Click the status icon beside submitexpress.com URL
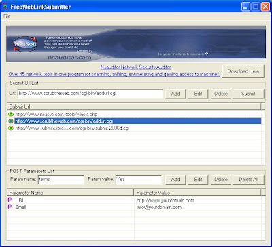The width and height of the screenshot is (272, 247). point(11,128)
